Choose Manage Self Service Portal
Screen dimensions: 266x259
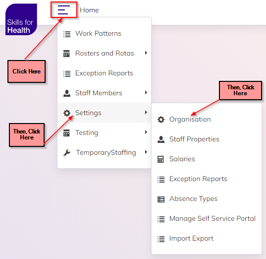coord(207,218)
